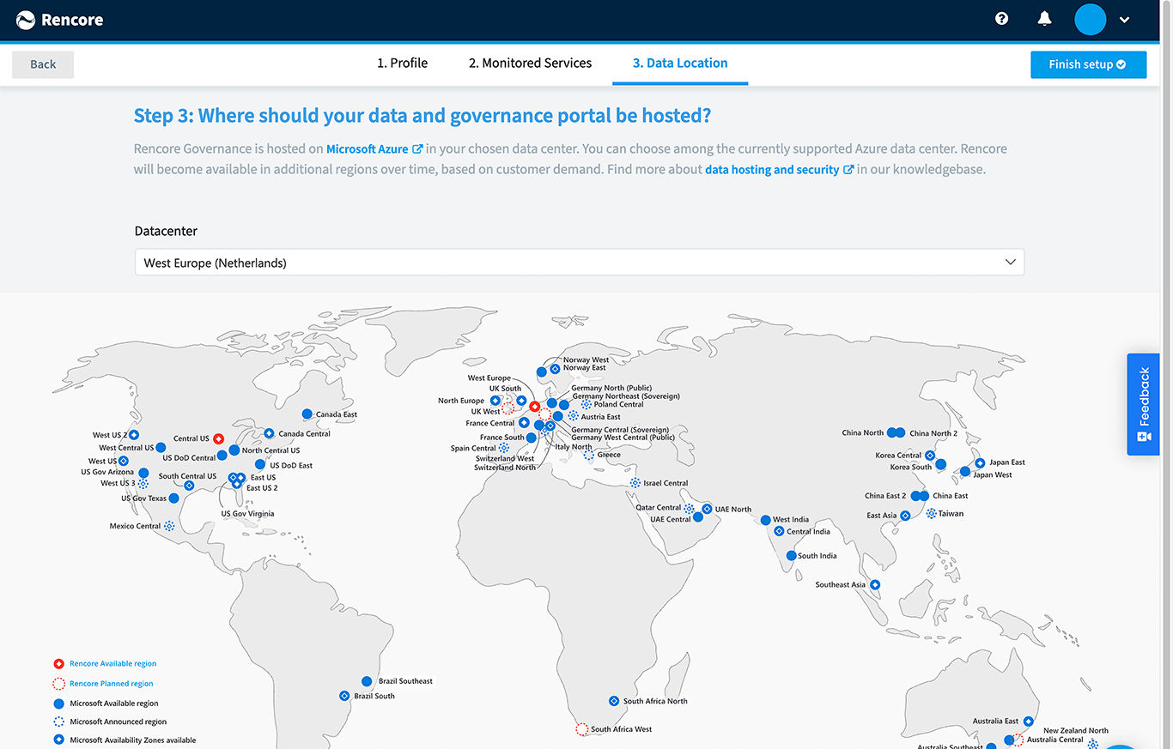
Task: Open the Feedback side tab
Action: pos(1143,404)
